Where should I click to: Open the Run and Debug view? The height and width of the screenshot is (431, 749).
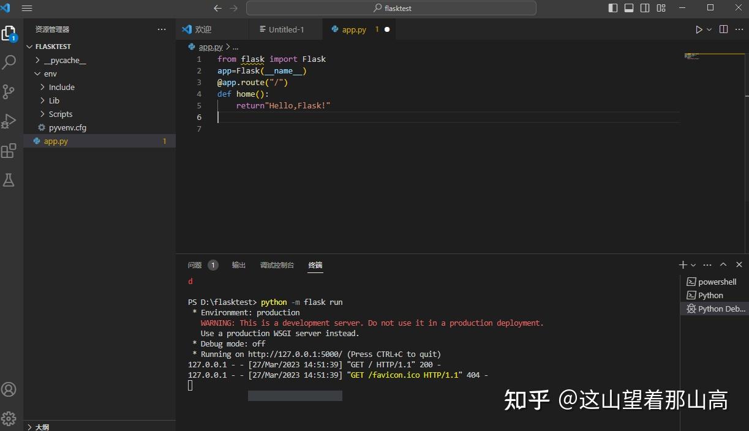tap(9, 121)
